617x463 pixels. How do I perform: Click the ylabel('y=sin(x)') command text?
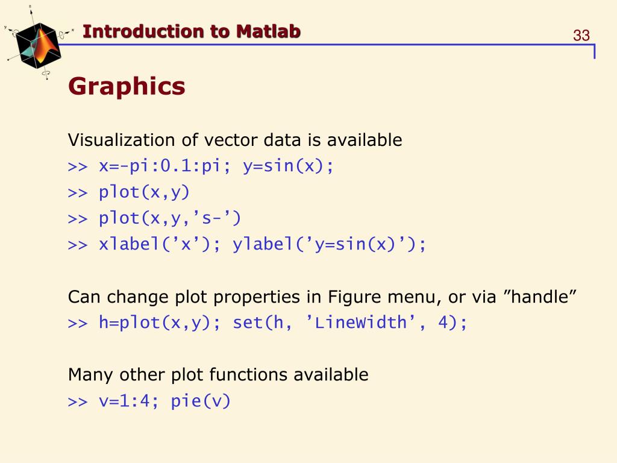click(x=330, y=244)
